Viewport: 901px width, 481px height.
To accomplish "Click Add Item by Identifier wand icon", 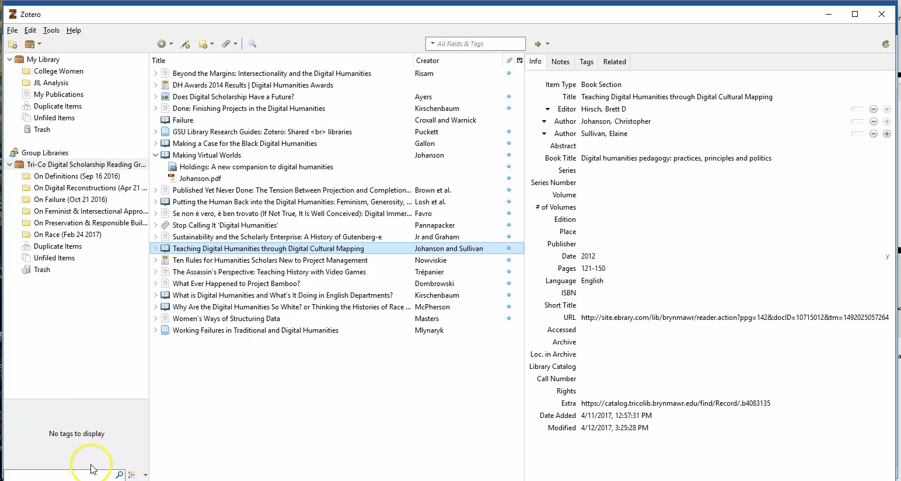I will [186, 44].
